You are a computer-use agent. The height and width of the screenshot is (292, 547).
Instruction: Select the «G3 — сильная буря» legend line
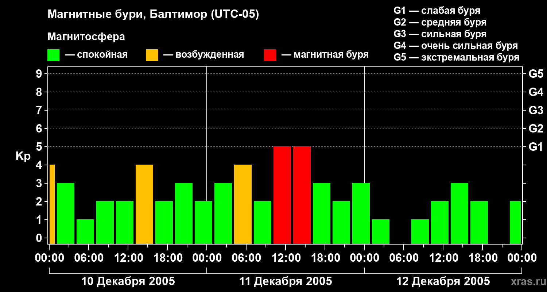tap(440, 34)
